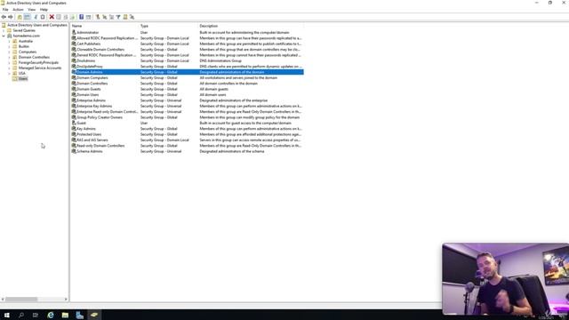The width and height of the screenshot is (569, 320).
Task: Select the Group Policy Creator Owners row
Action: point(188,117)
